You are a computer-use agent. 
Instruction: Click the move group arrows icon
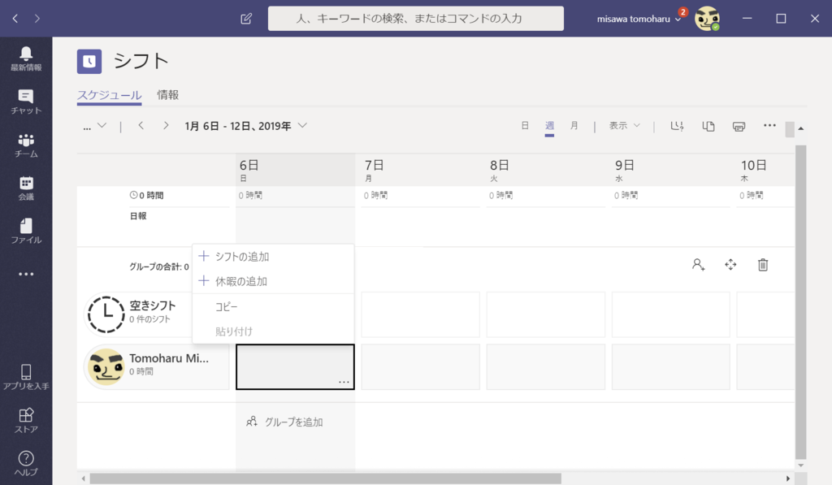click(730, 264)
